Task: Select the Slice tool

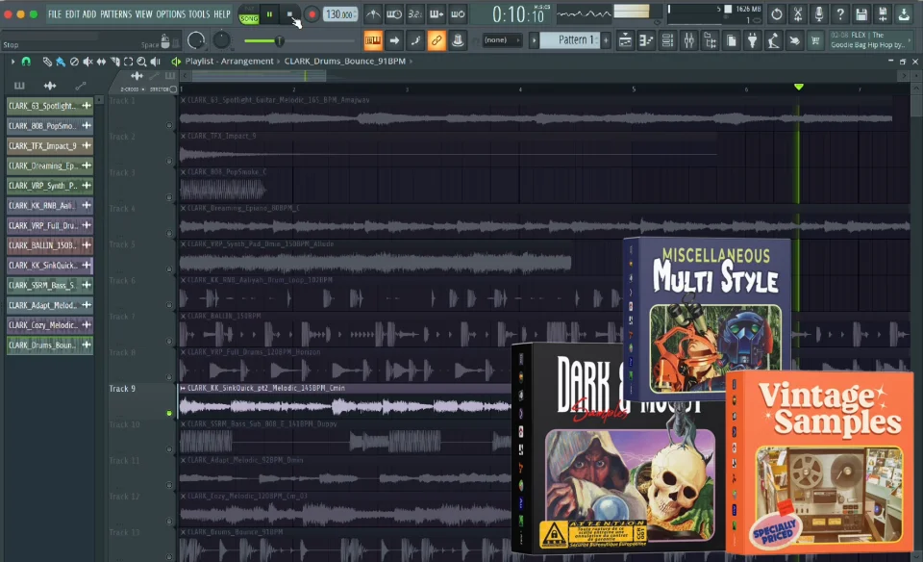Action: coord(114,62)
